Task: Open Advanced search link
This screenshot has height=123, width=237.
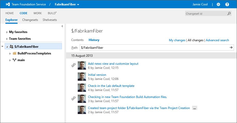Action: [217, 40]
